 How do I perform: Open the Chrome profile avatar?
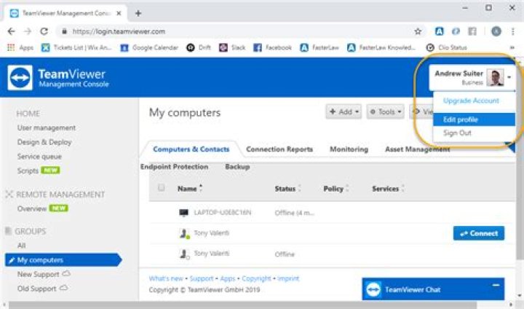496,31
